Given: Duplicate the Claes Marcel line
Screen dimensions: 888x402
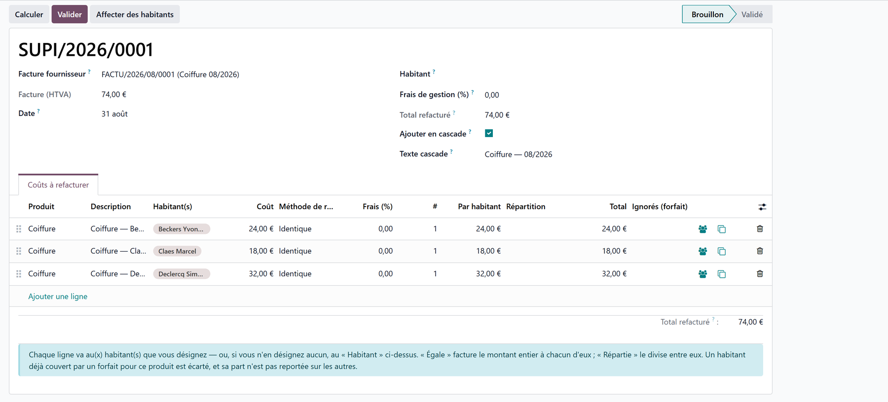Looking at the screenshot, I should click(x=722, y=252).
